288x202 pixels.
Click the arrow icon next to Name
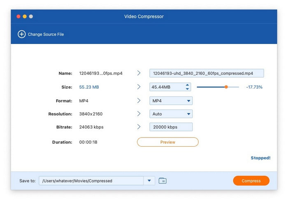click(x=139, y=73)
